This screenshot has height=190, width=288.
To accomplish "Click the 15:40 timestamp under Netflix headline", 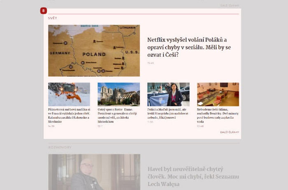I will [x=151, y=63].
